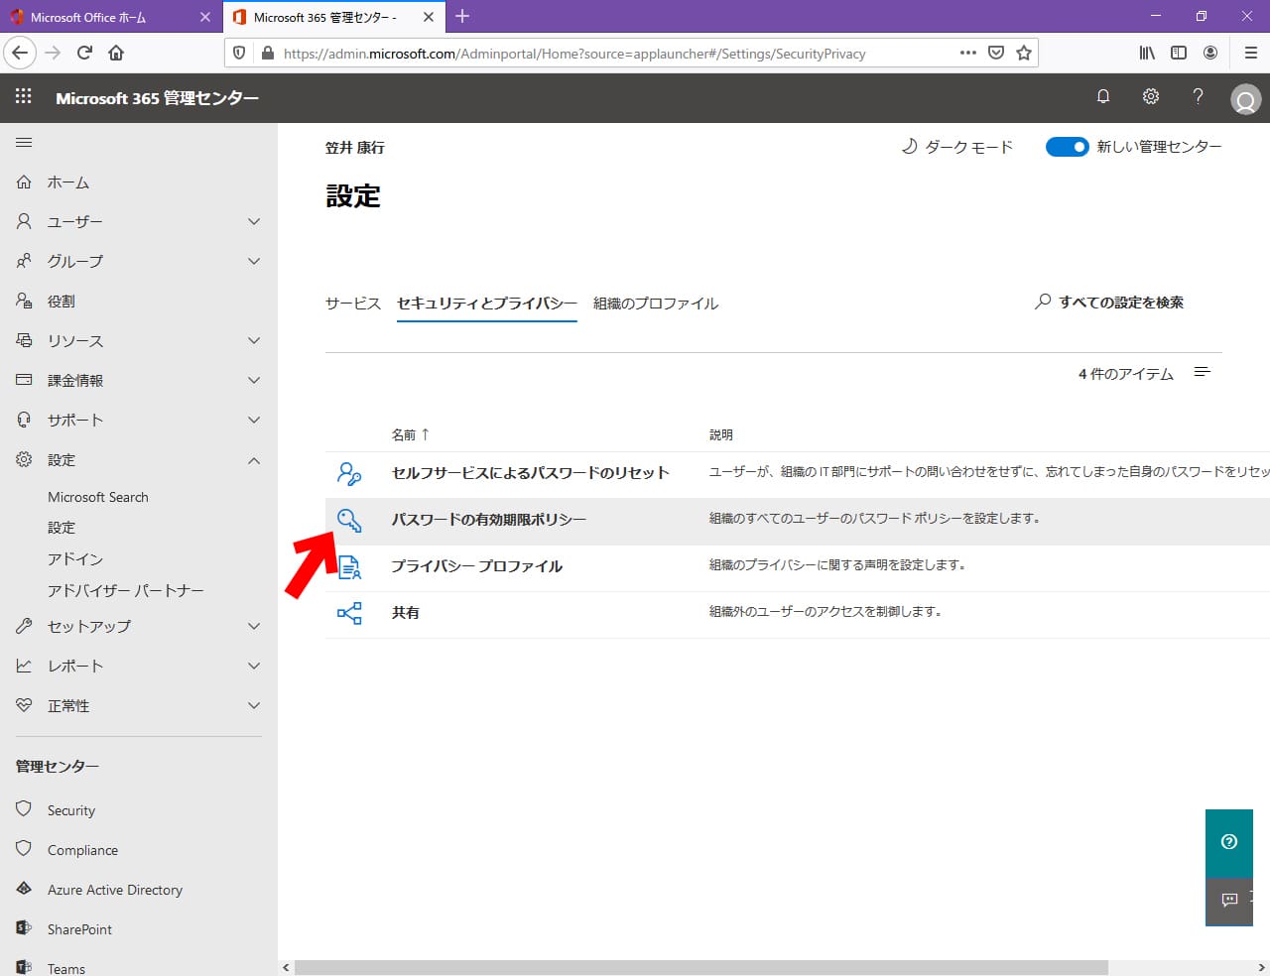Go to browser home page icon
Viewport: 1270px width, 976px height.
click(116, 53)
